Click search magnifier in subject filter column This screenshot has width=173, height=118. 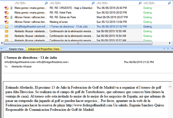93,3
